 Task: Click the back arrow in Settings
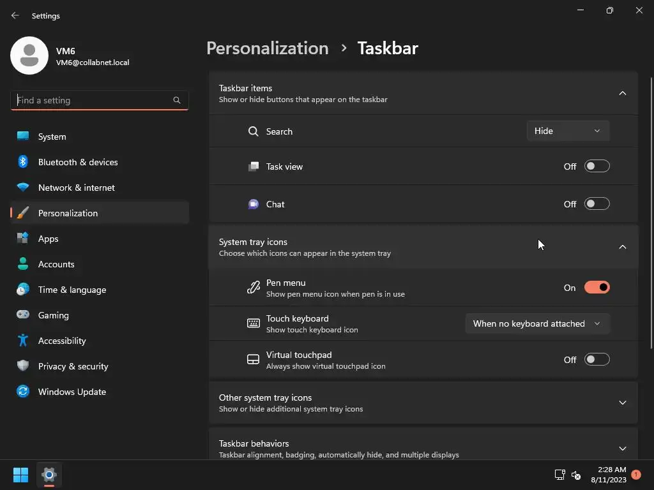click(x=15, y=15)
